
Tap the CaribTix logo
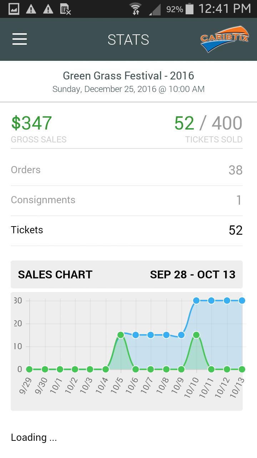[x=225, y=39]
